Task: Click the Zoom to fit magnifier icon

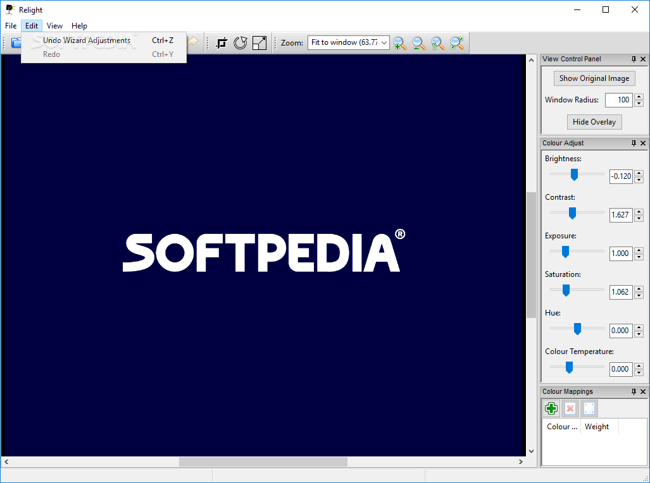Action: click(457, 42)
